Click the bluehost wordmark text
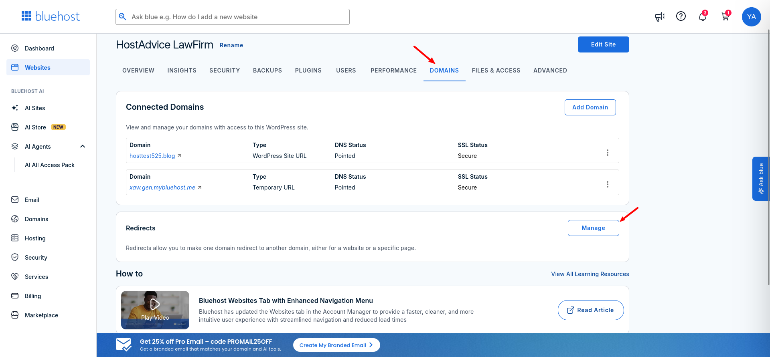Viewport: 770px width, 357px height. pyautogui.click(x=57, y=16)
